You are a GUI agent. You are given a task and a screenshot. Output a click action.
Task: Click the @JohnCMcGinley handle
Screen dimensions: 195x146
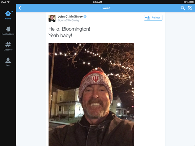tap(69, 20)
